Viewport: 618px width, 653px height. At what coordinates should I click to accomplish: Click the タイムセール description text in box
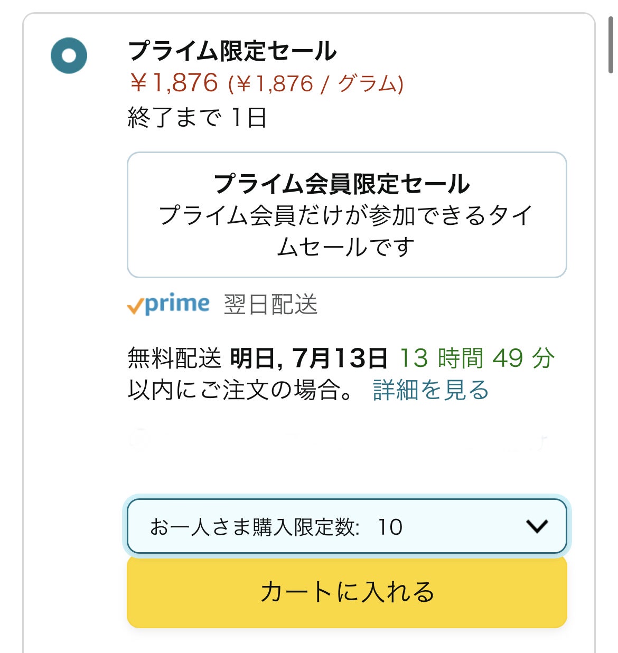point(347,231)
